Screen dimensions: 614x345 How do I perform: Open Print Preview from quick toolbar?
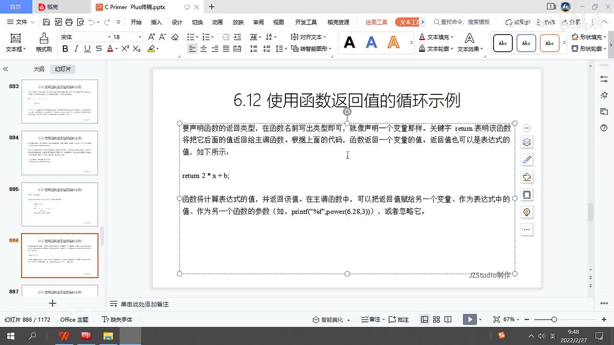pos(80,22)
